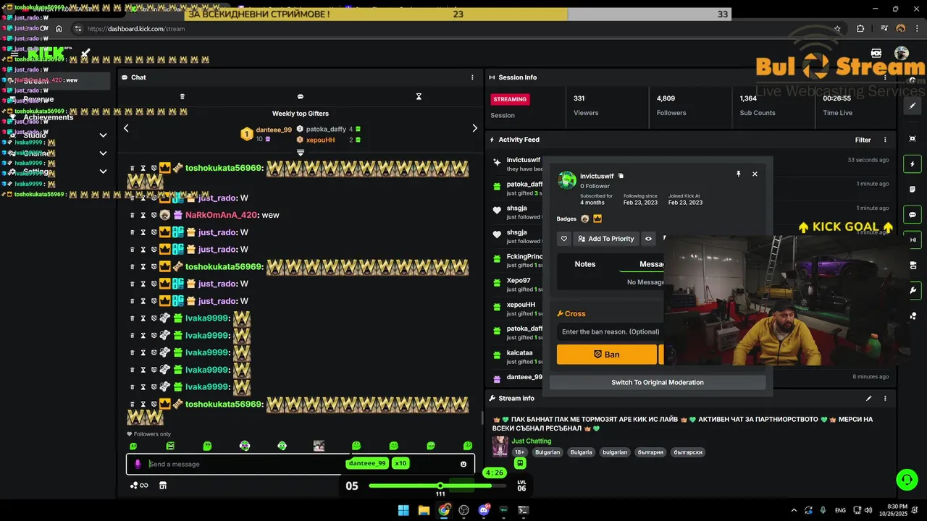This screenshot has height=521, width=927.
Task: Open Achievements in left sidebar
Action: tap(48, 117)
